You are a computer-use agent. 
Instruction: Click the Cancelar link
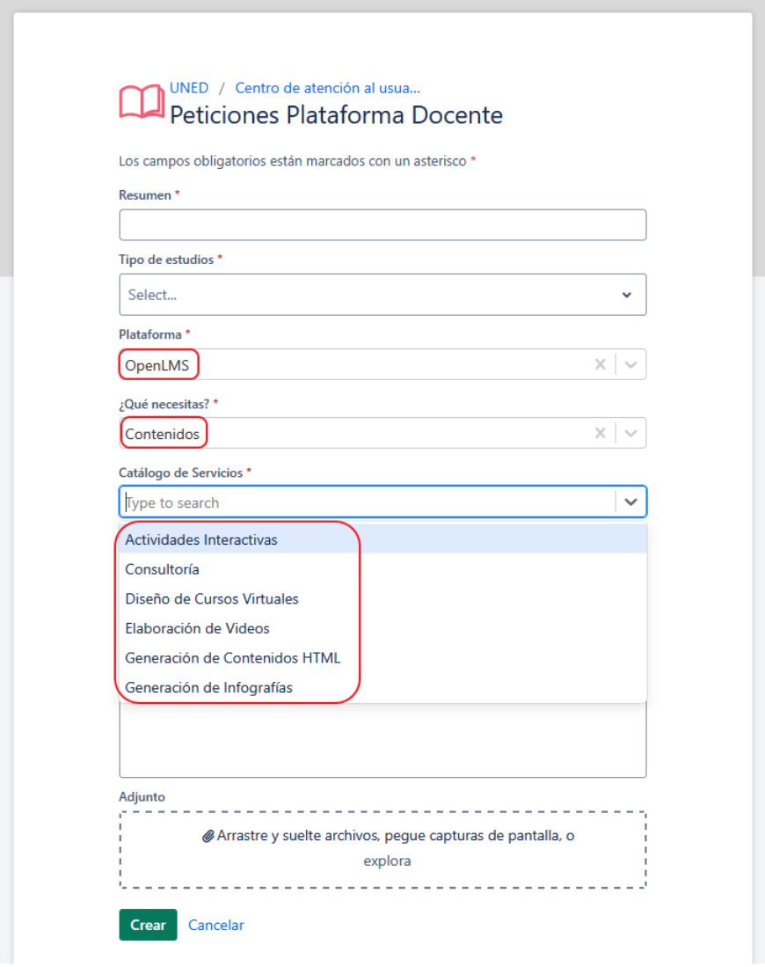(216, 925)
